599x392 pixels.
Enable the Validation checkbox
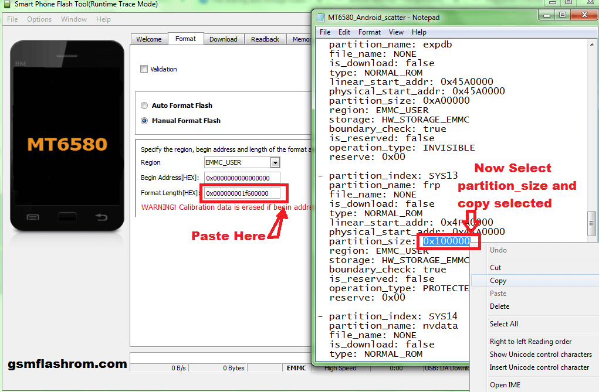click(144, 69)
